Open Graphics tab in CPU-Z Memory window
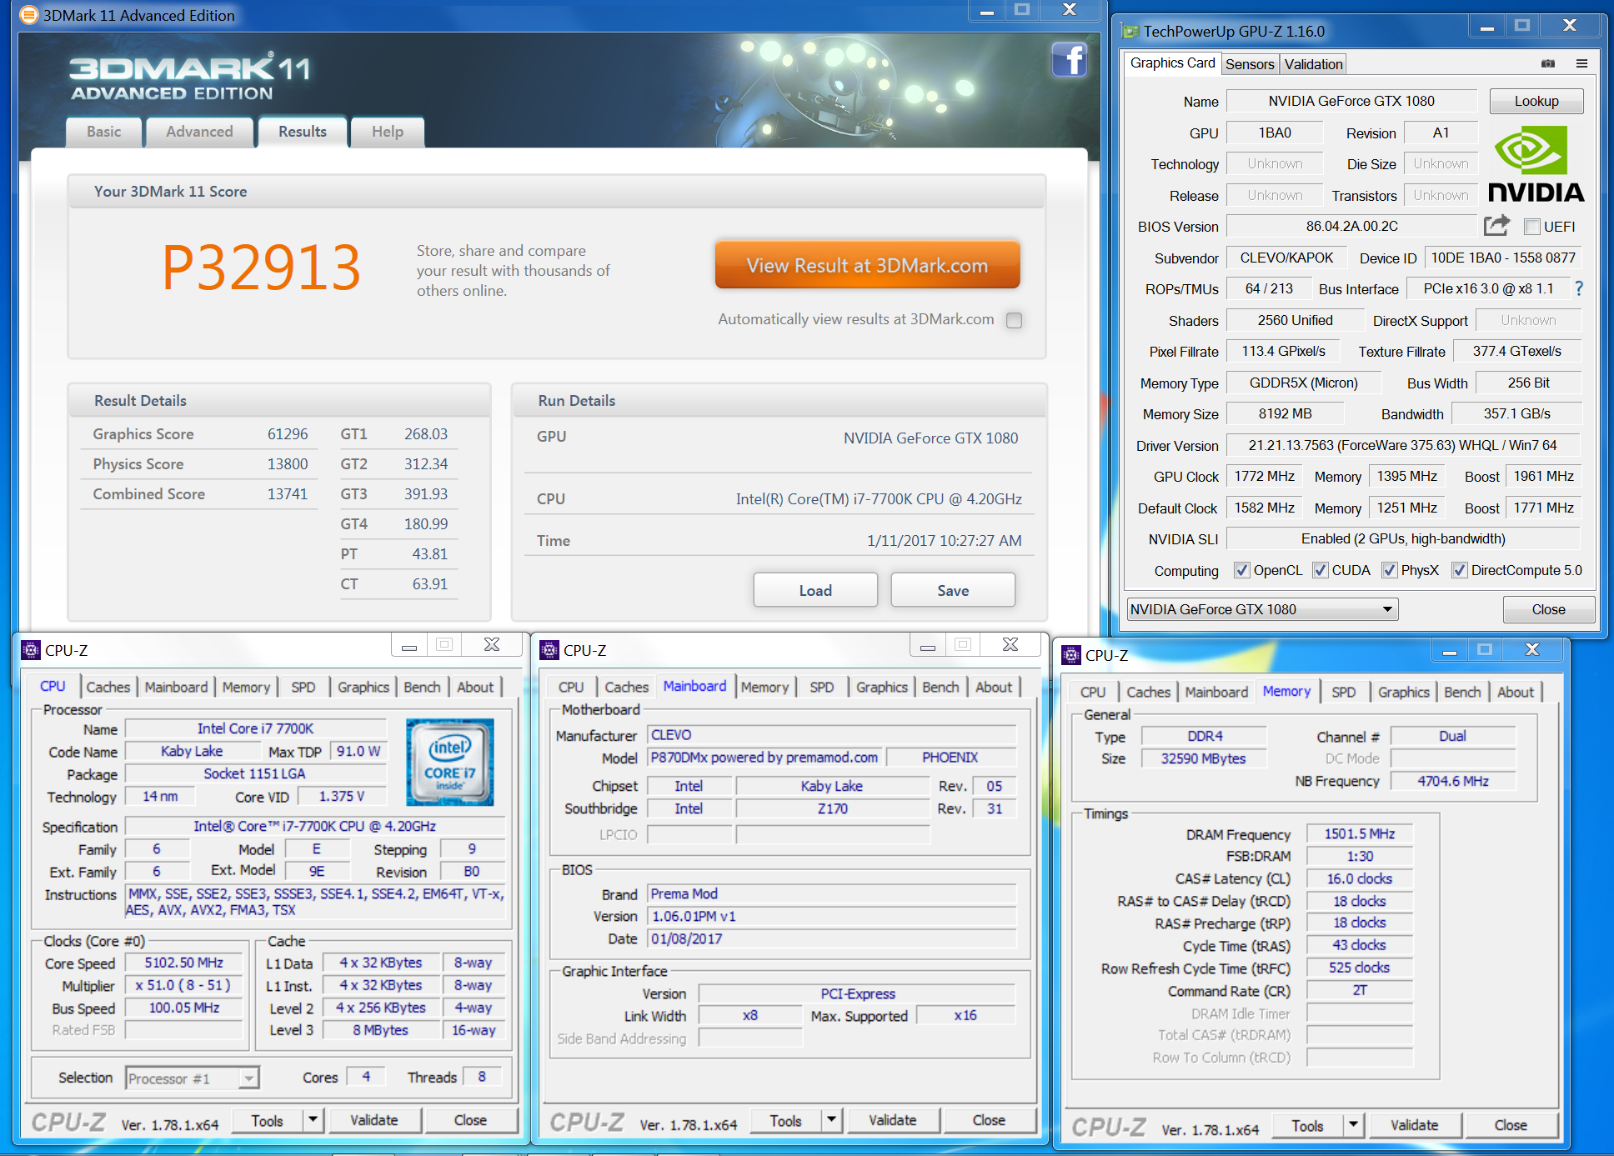Image resolution: width=1614 pixels, height=1156 pixels. point(1403,692)
